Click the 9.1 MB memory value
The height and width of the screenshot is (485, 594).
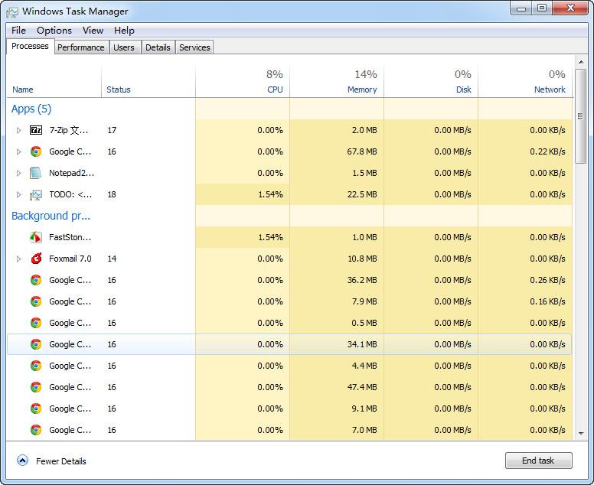365,409
